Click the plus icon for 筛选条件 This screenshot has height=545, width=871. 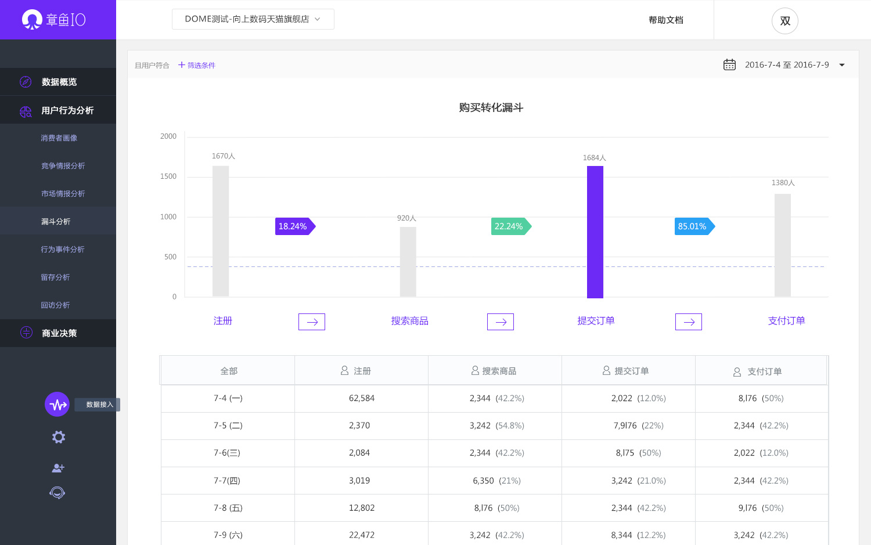(x=181, y=65)
